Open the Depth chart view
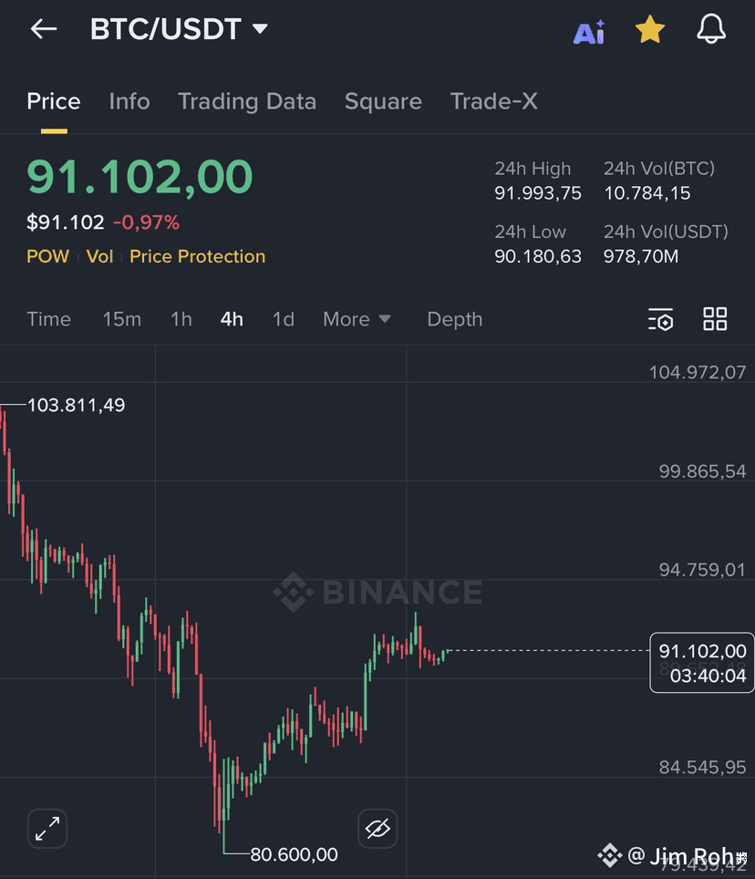Viewport: 755px width, 879px height. pyautogui.click(x=455, y=319)
